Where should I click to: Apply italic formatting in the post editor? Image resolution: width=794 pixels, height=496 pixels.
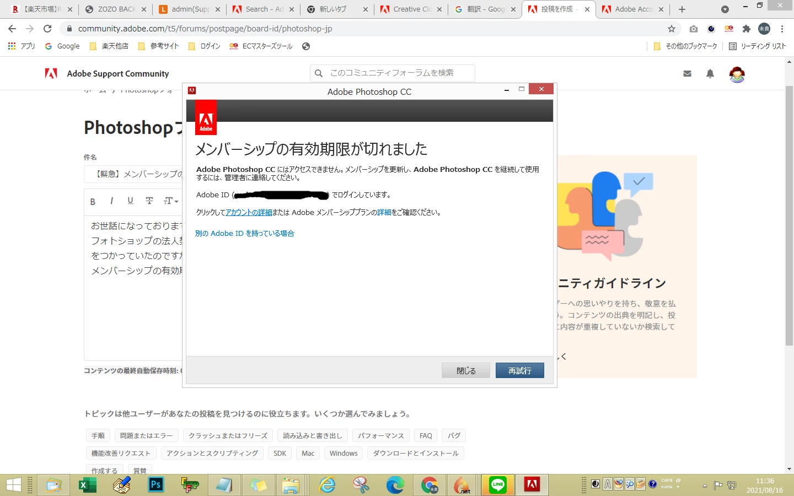111,201
